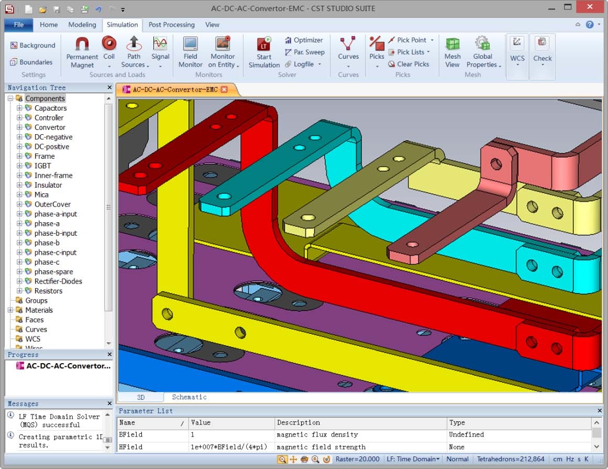
Task: Click the Check ribbon icon
Action: (x=542, y=42)
